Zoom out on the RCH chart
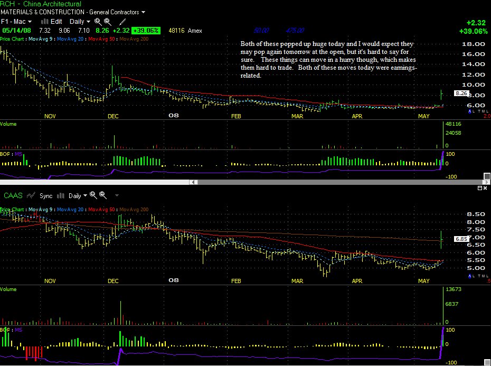 107,22
